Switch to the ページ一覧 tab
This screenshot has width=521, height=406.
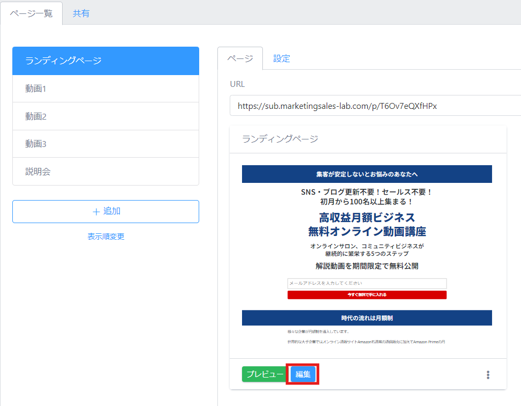pyautogui.click(x=31, y=13)
